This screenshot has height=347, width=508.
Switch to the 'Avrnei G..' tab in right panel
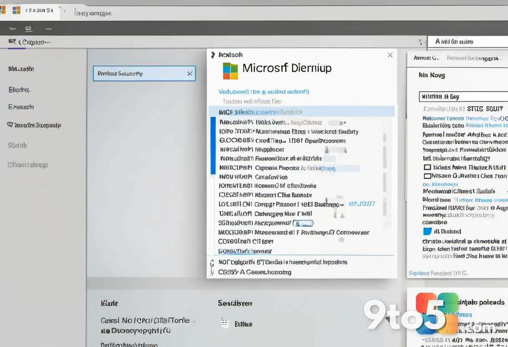point(426,58)
